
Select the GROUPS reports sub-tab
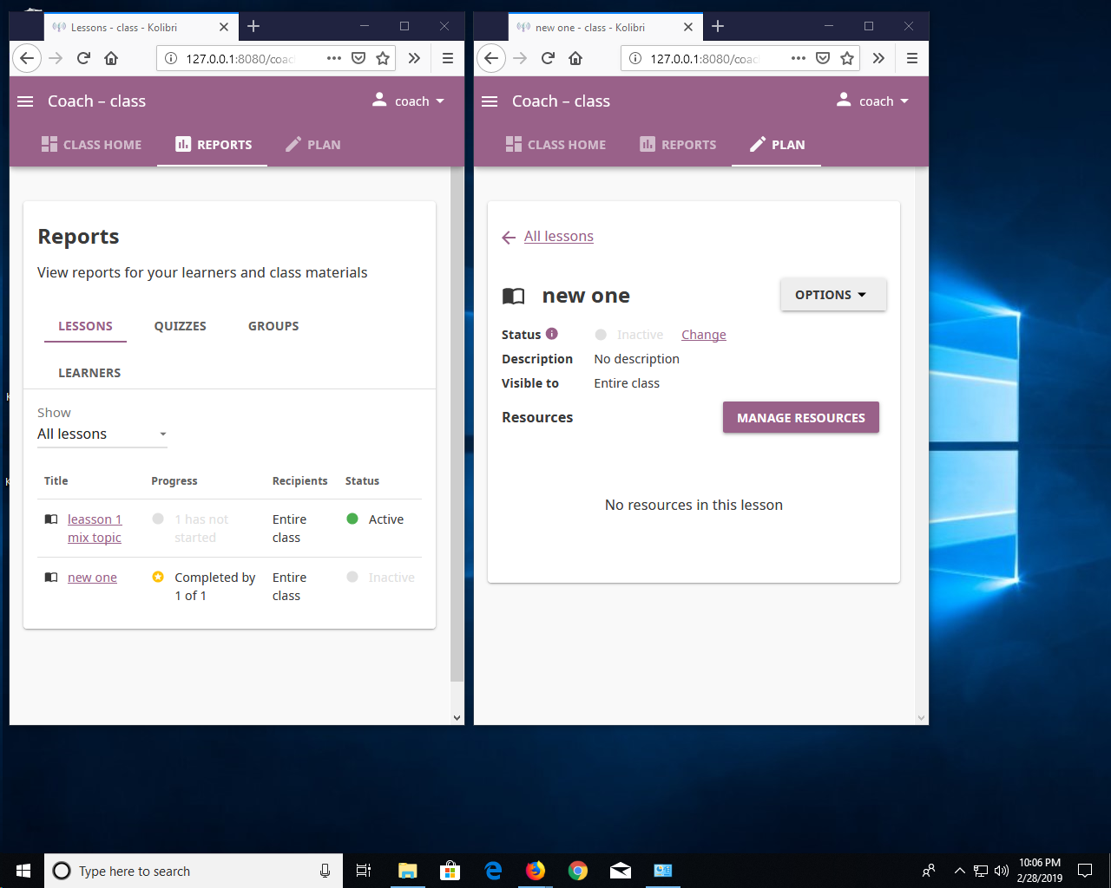[x=273, y=326]
